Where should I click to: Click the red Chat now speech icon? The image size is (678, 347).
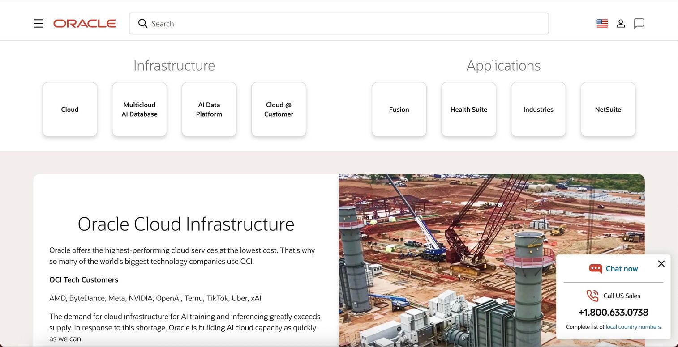pos(596,269)
